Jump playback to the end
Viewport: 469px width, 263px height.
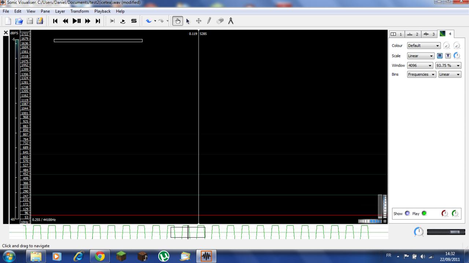click(x=98, y=21)
